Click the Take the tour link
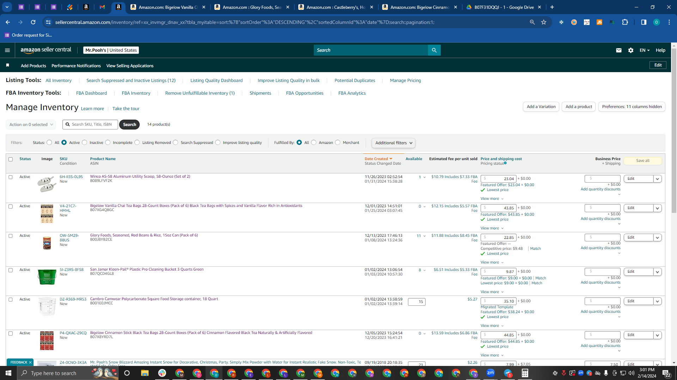The width and height of the screenshot is (677, 380). pos(126,109)
